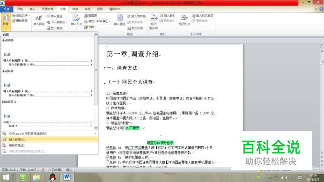Screen dimensions: 324x182
Task: Click heading (一)网民个人调查
Action: coord(131,82)
